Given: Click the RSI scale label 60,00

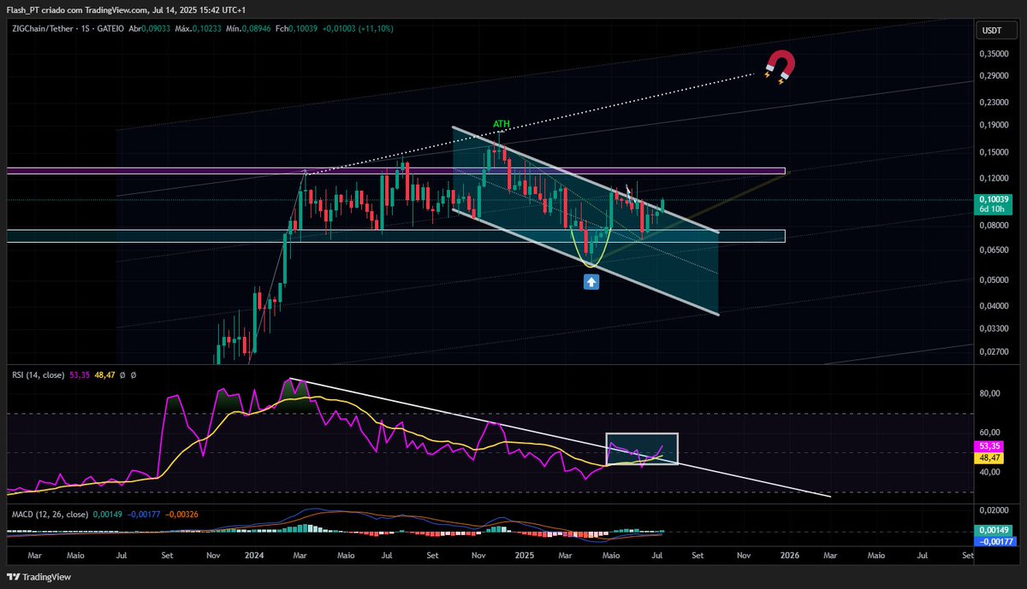Looking at the screenshot, I should coord(990,433).
